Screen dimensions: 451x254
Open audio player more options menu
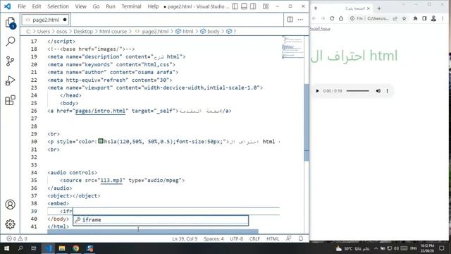[x=387, y=91]
